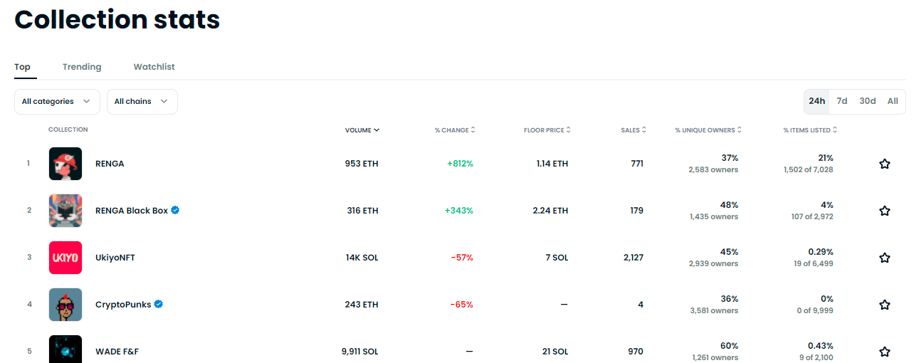Switch to the Trending tab
The width and height of the screenshot is (914, 363).
(x=82, y=67)
